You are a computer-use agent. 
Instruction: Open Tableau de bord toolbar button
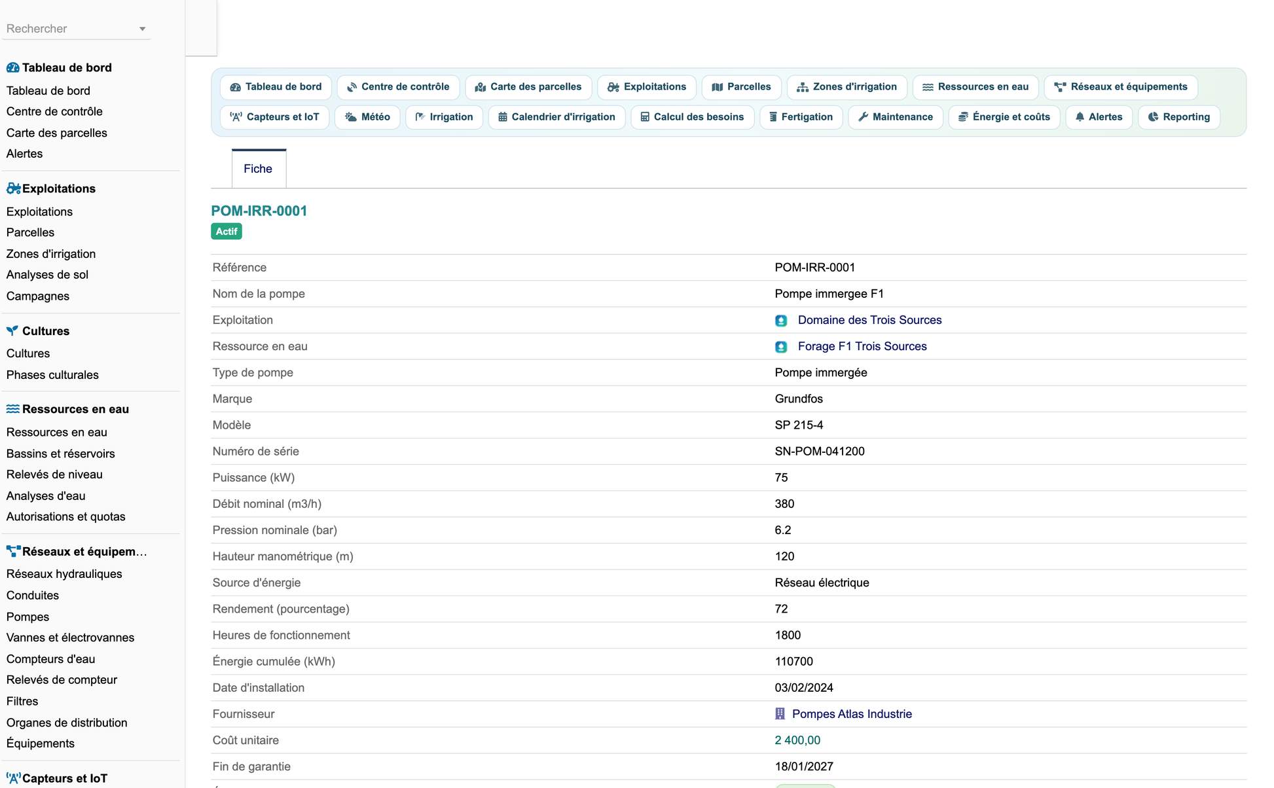[x=276, y=87]
